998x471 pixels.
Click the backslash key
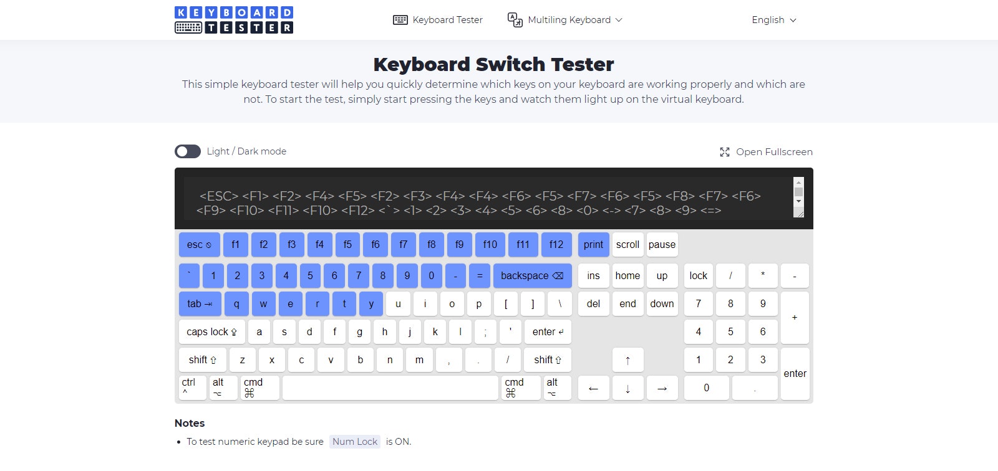point(560,304)
